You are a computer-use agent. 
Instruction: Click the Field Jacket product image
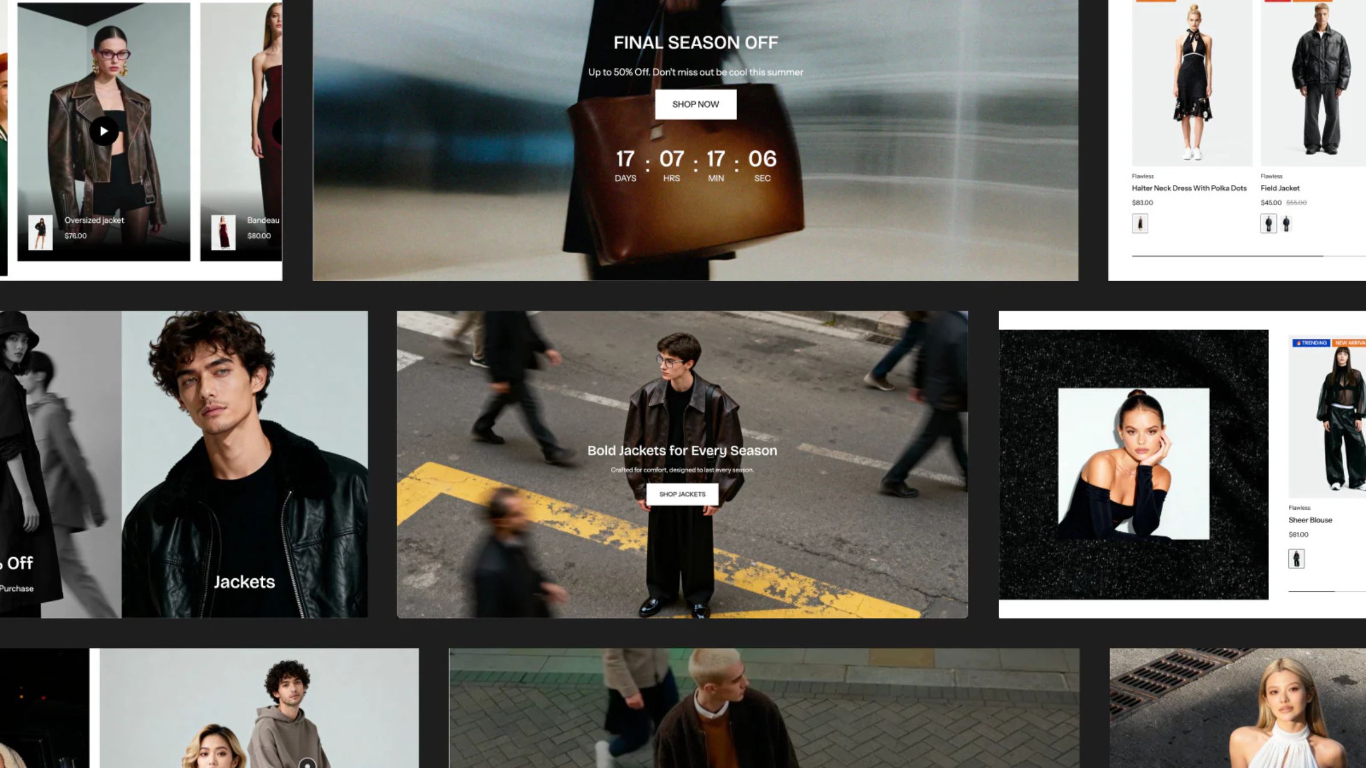pos(1313,83)
